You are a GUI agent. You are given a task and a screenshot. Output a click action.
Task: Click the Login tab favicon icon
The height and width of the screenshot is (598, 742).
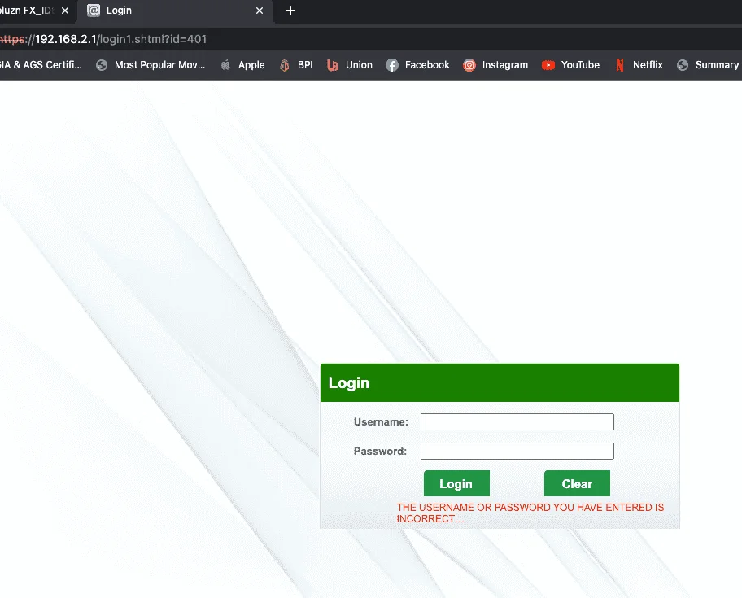coord(94,11)
